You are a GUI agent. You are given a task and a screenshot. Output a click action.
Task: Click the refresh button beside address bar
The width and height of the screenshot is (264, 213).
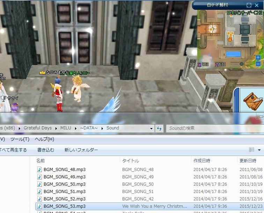159,128
